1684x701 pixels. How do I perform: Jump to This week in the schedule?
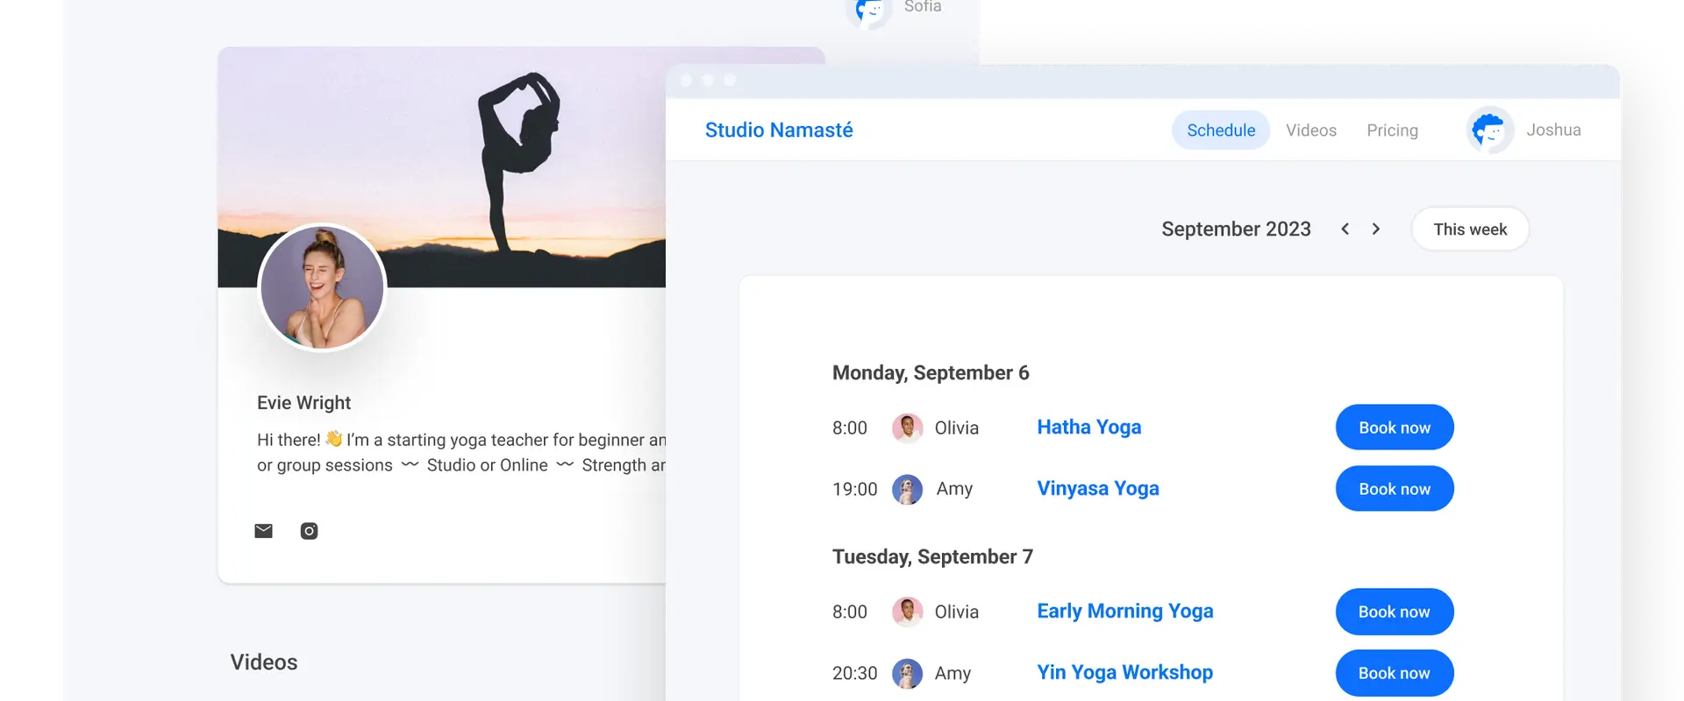1470,229
